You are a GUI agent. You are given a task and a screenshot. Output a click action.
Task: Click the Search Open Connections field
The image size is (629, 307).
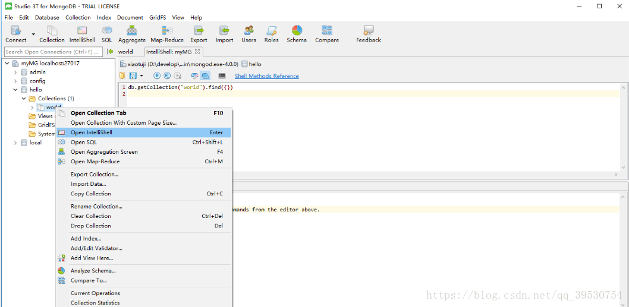coord(53,52)
